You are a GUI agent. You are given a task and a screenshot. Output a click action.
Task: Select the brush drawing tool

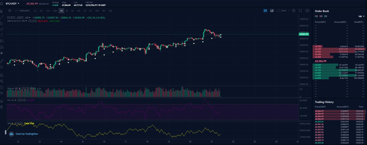pos(2,29)
